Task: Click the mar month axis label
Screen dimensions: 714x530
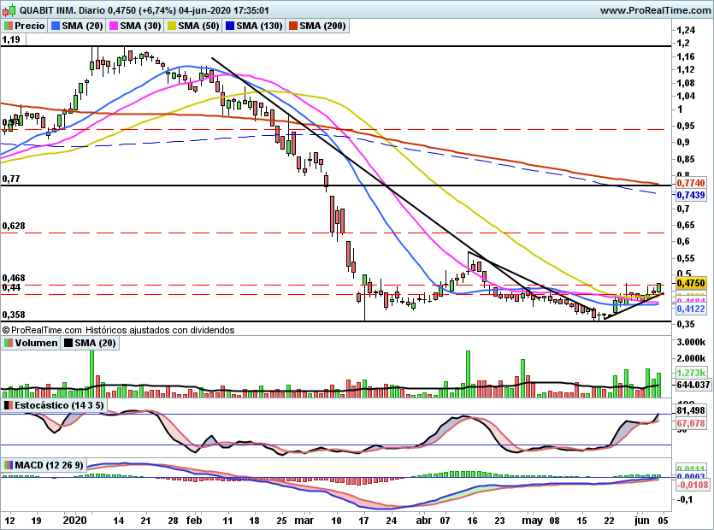Action: point(304,521)
